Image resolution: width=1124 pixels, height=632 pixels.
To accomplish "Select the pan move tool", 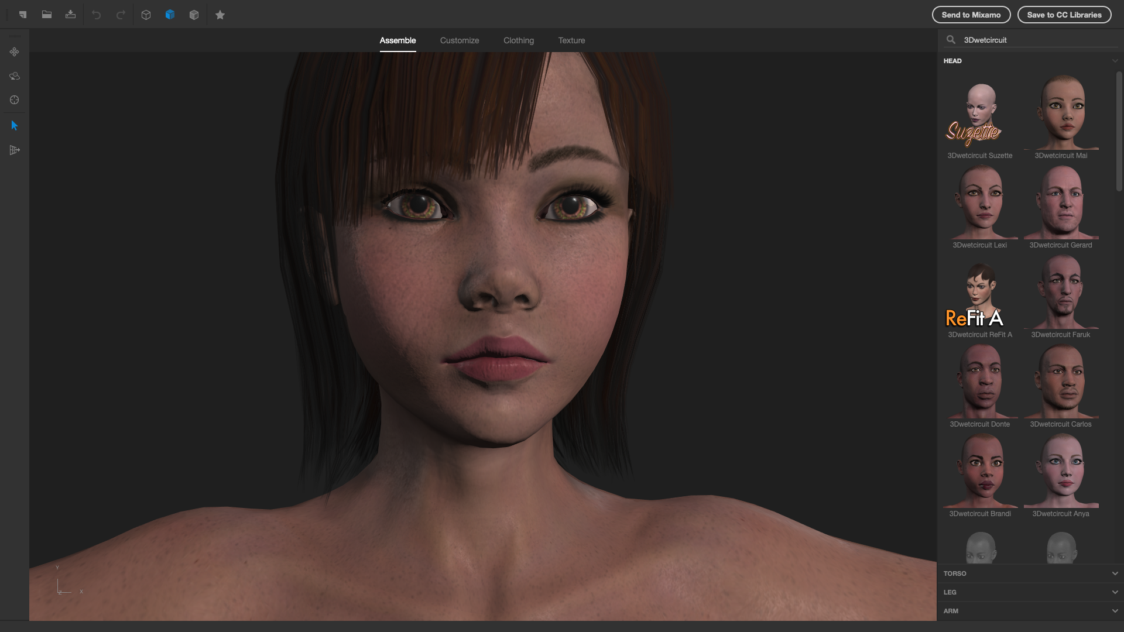I will [x=15, y=52].
